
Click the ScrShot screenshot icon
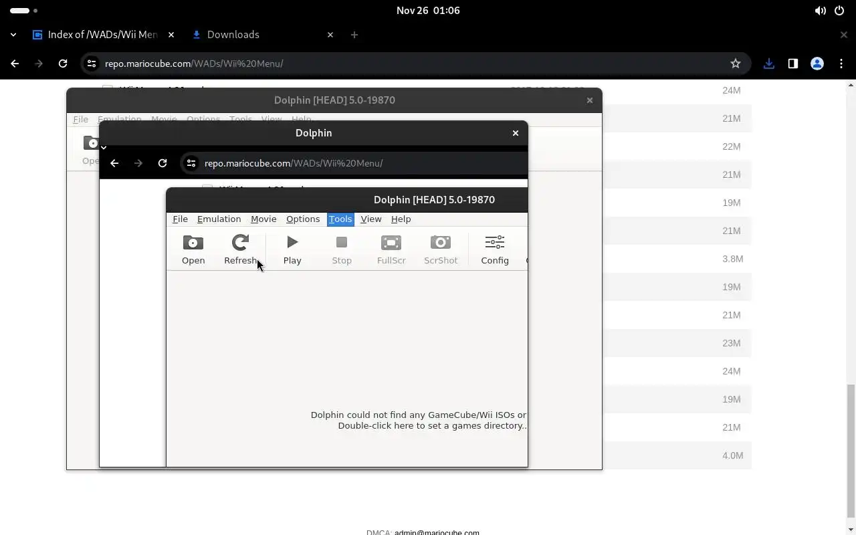coord(441,250)
